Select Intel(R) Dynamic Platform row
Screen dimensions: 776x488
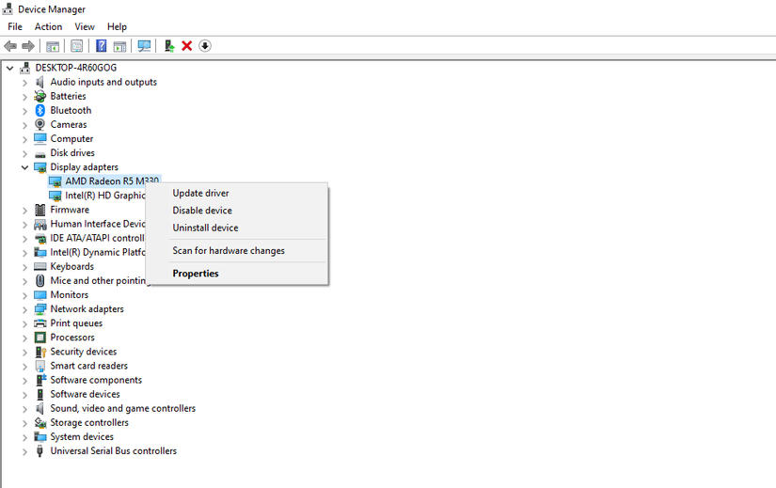[x=98, y=252]
